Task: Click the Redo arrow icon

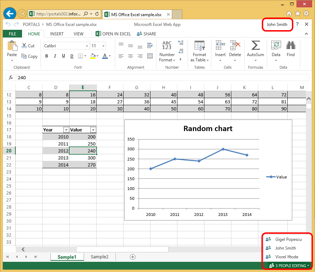Action: coord(16,24)
